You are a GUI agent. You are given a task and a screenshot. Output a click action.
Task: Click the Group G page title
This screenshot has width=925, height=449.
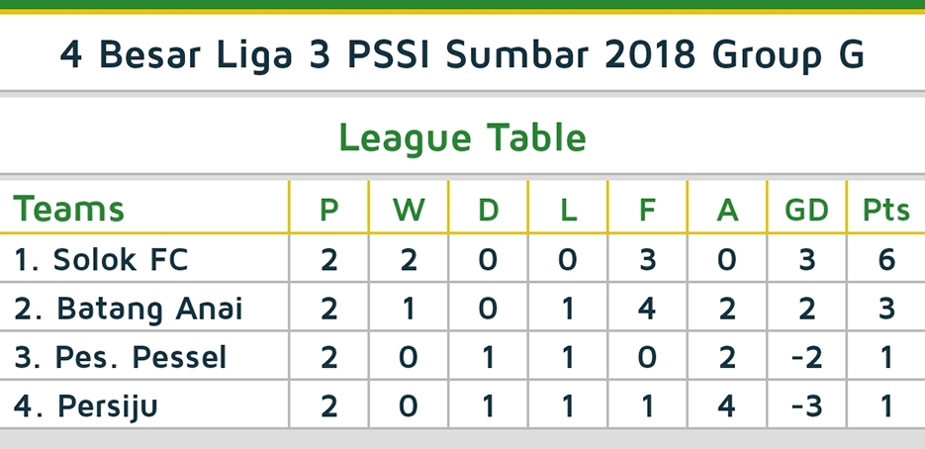[462, 55]
